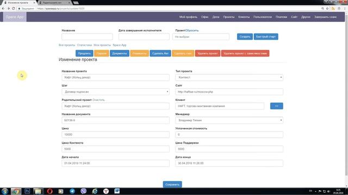The image size is (348, 195).
Task: Open the Сайт menu item
Action: [294, 17]
